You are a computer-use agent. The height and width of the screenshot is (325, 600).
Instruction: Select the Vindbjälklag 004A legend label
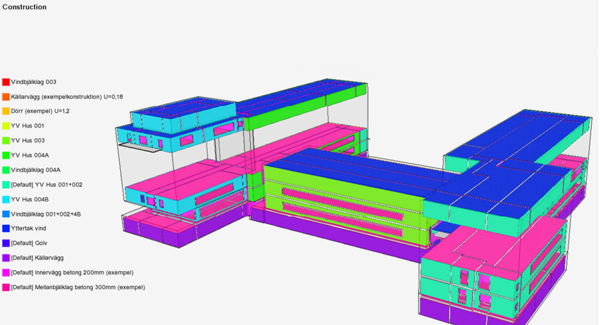coord(35,170)
